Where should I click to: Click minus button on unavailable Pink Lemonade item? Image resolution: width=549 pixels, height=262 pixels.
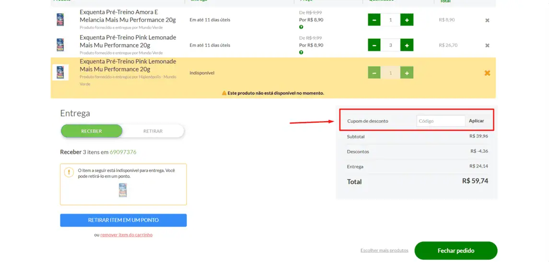pos(374,73)
